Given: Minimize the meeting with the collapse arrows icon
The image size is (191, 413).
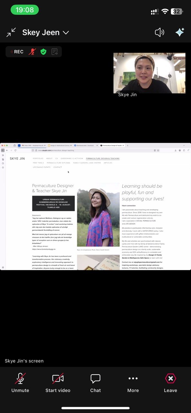Looking at the screenshot, I should coord(11,32).
